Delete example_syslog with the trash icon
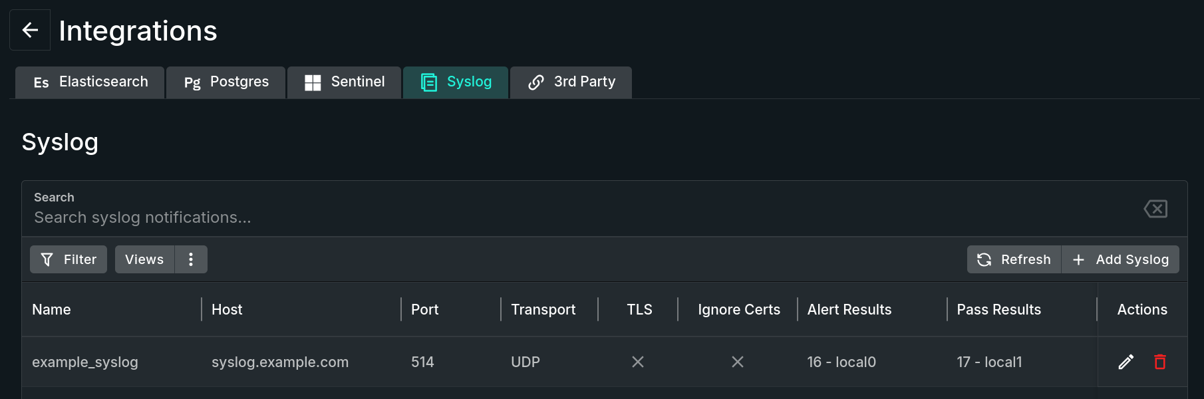Viewport: 1204px width, 399px height. [x=1160, y=362]
